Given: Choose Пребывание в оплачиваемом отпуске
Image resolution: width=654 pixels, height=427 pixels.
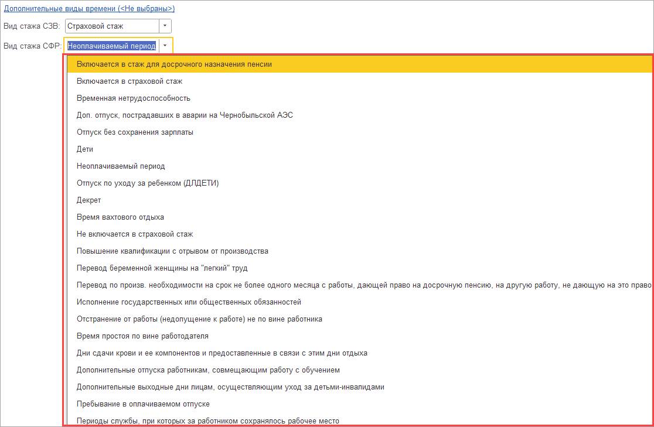Looking at the screenshot, I should click(360, 404).
